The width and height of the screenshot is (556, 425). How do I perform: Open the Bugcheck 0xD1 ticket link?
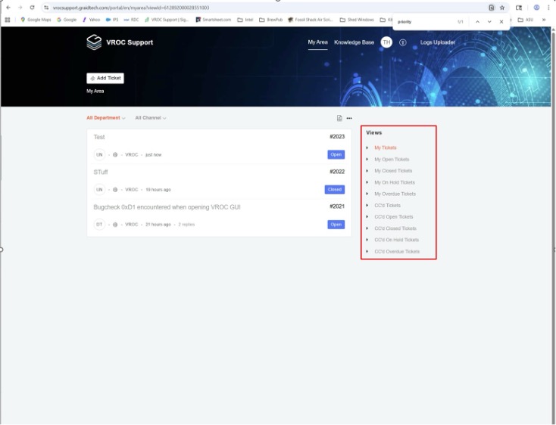coord(167,206)
